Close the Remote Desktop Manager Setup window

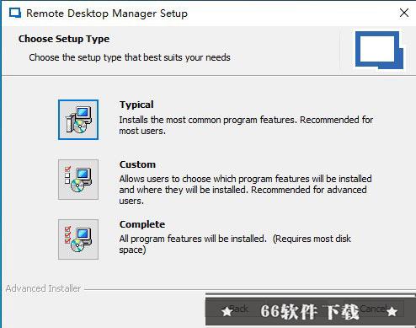404,13
